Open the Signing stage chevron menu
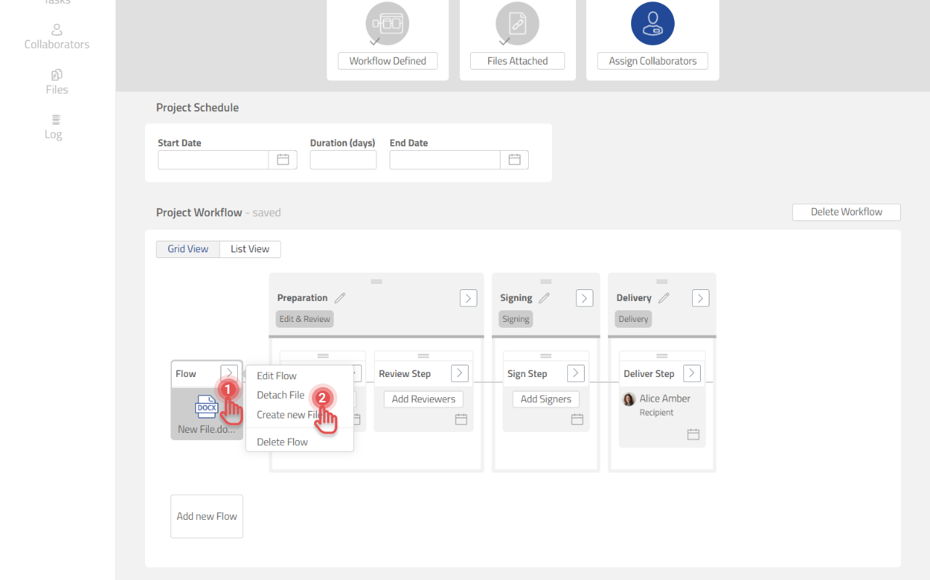Image resolution: width=930 pixels, height=580 pixels. pos(584,298)
